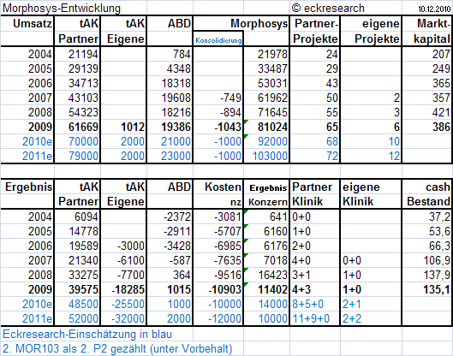The height and width of the screenshot is (356, 453).
Task: Select ABD value 784
Action: tap(182, 54)
